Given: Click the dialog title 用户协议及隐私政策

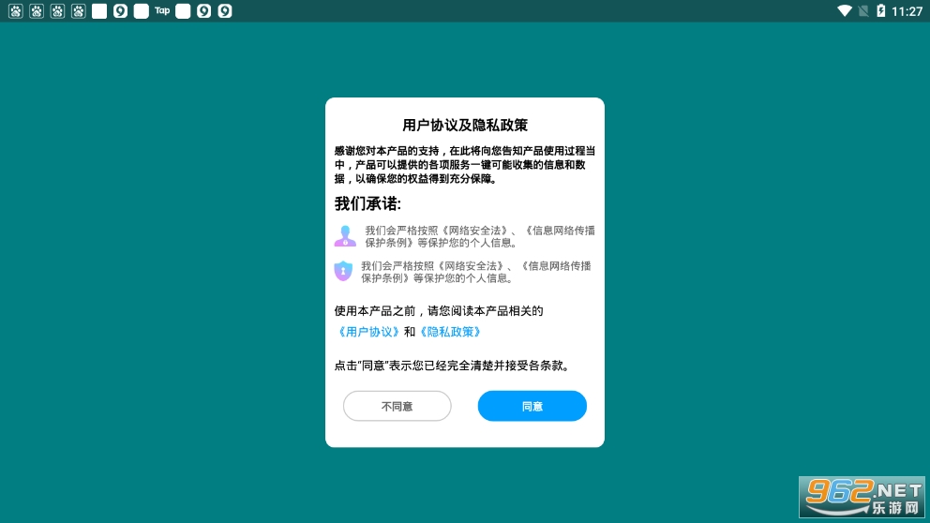Looking at the screenshot, I should (x=465, y=125).
